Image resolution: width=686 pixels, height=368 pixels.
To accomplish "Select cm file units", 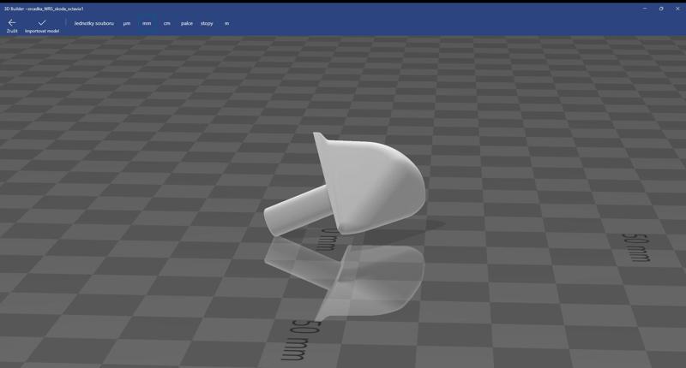I will point(166,24).
